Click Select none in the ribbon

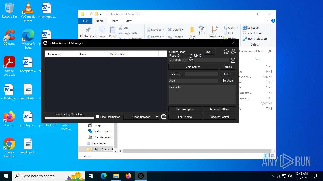(253, 33)
